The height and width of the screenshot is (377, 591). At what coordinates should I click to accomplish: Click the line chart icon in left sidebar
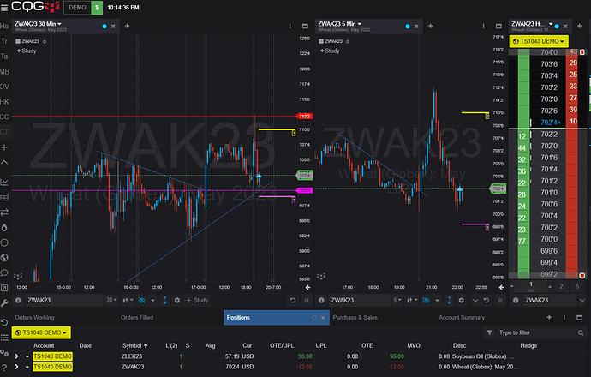5,181
